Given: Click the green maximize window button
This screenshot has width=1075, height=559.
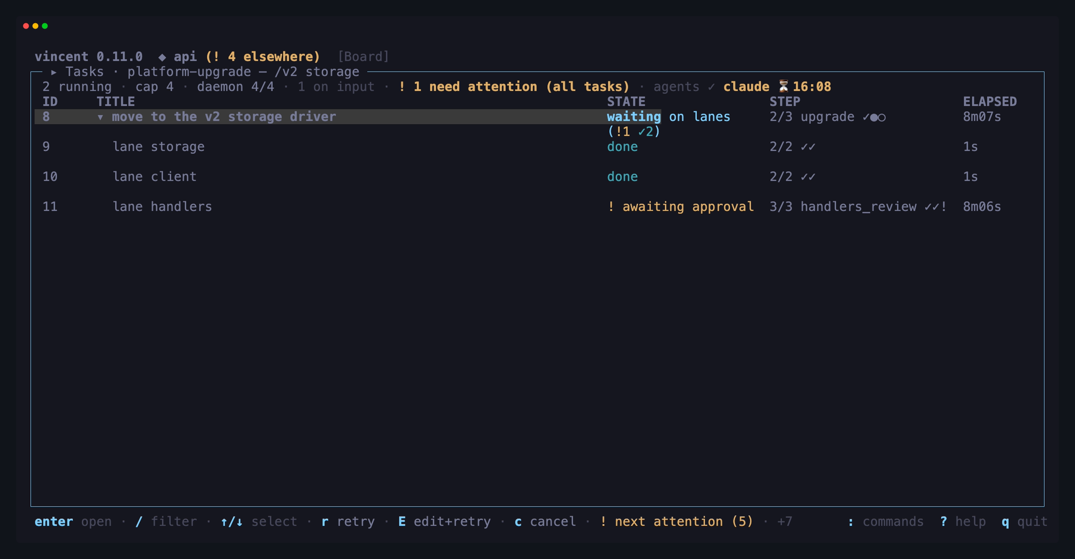Looking at the screenshot, I should (45, 26).
